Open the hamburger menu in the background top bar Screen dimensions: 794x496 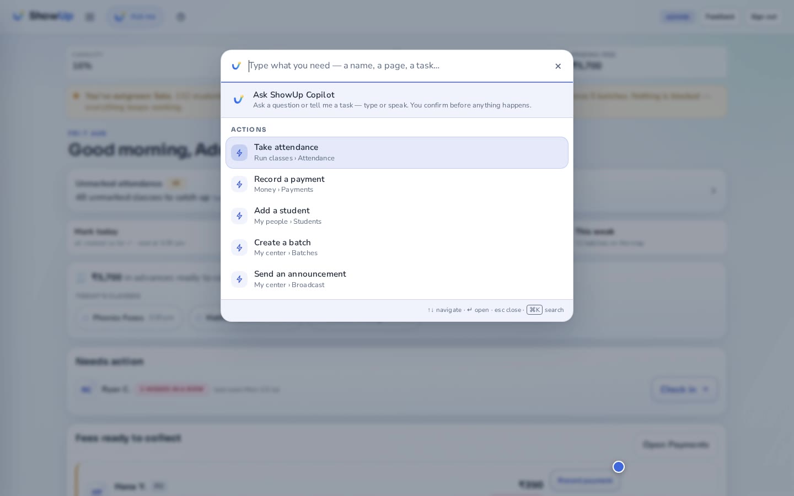[90, 17]
